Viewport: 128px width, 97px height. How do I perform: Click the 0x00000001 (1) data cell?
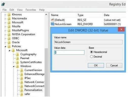112,24
